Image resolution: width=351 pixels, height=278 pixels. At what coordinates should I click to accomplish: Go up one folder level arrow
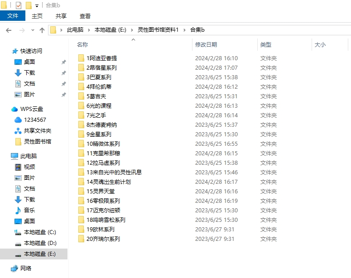42,30
